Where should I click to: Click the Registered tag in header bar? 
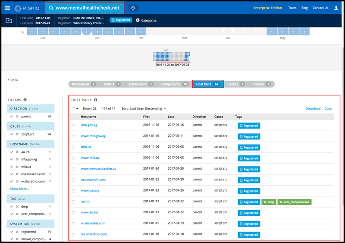[x=121, y=20]
